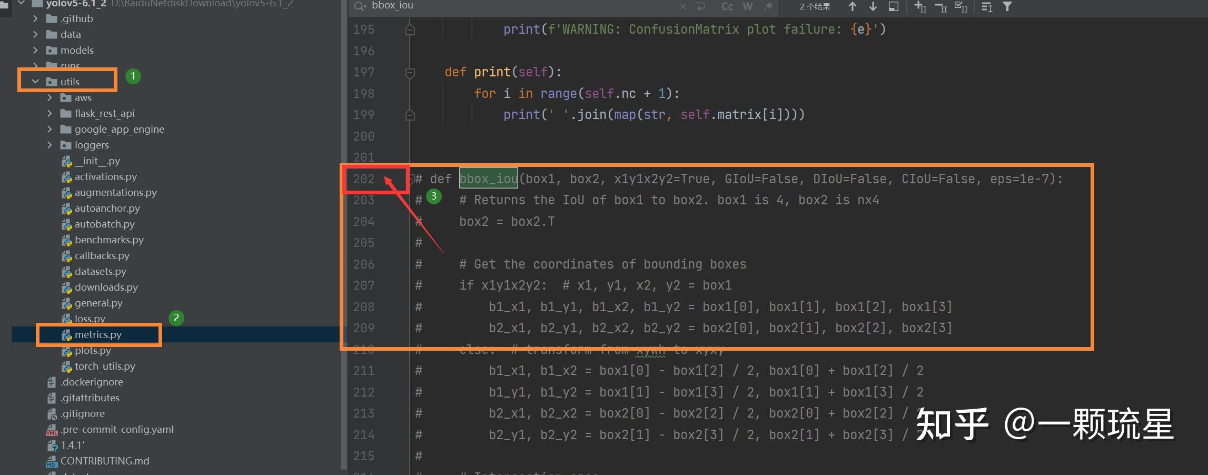
Task: Open search filter funnel icon
Action: tap(1007, 6)
